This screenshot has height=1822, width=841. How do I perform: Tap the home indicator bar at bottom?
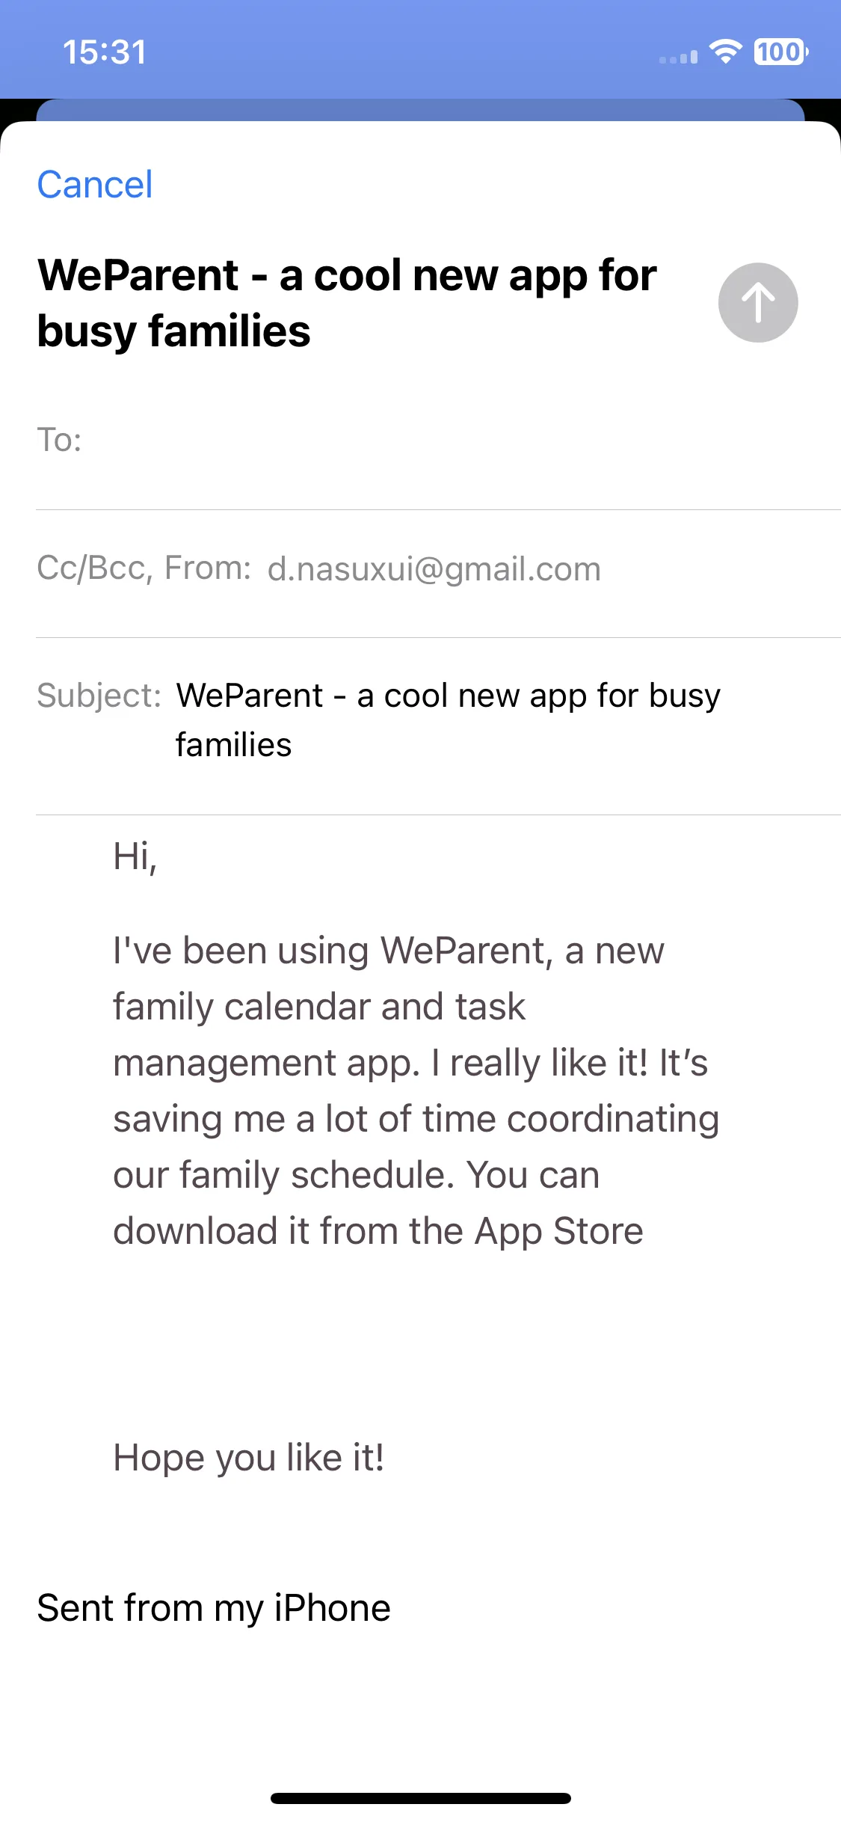421,1798
